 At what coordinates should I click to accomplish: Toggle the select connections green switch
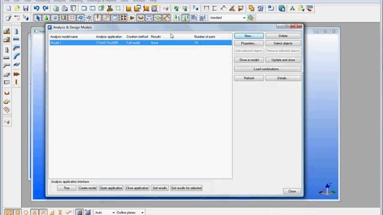46,17
